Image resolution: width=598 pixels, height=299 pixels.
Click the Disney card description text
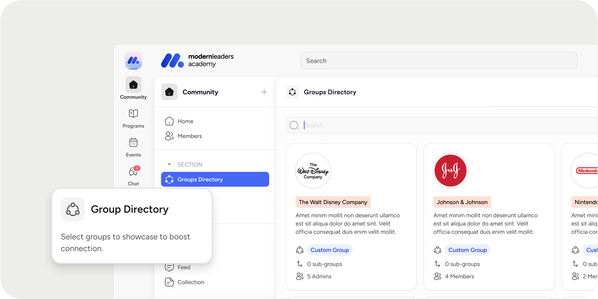point(348,223)
